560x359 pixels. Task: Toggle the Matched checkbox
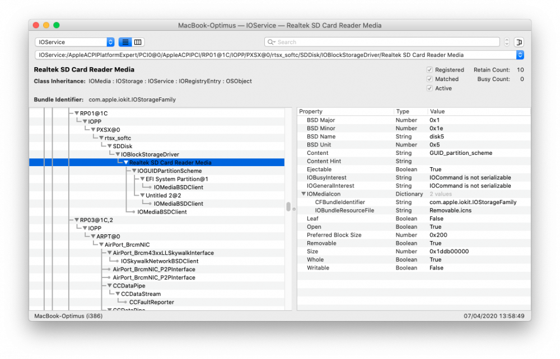(x=430, y=79)
